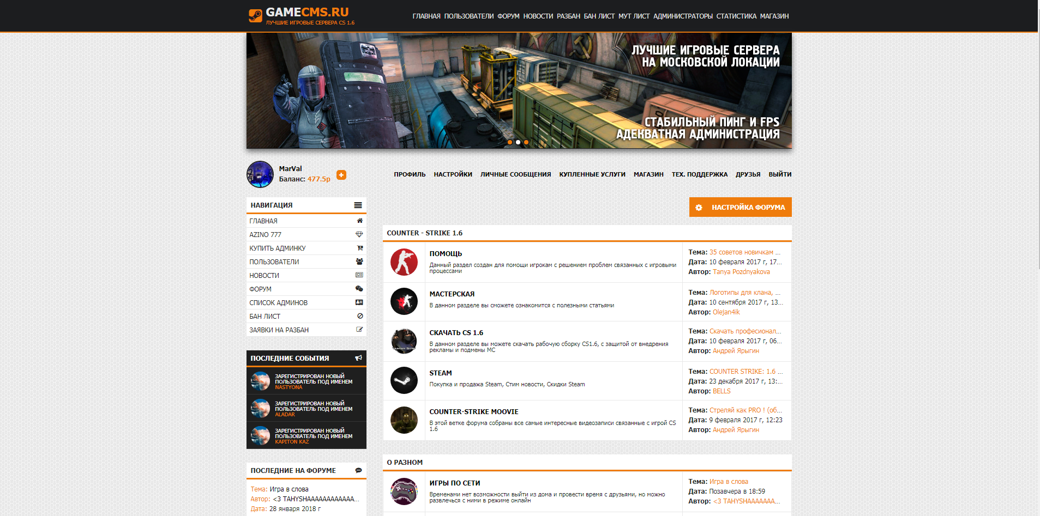Click the navigation hamburger menu icon
1040x516 pixels.
(x=358, y=205)
